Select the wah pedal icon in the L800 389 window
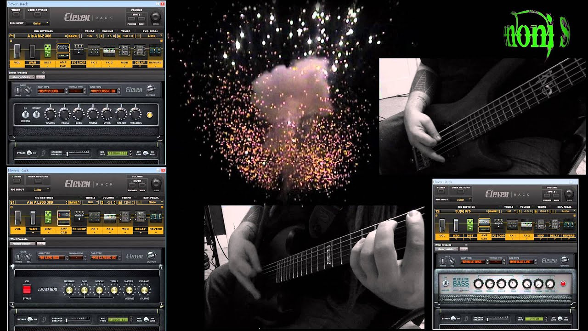588x331 pixels. coord(33,218)
